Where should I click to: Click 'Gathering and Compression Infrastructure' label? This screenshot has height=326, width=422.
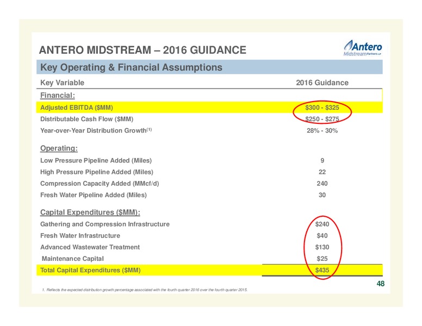coord(105,224)
